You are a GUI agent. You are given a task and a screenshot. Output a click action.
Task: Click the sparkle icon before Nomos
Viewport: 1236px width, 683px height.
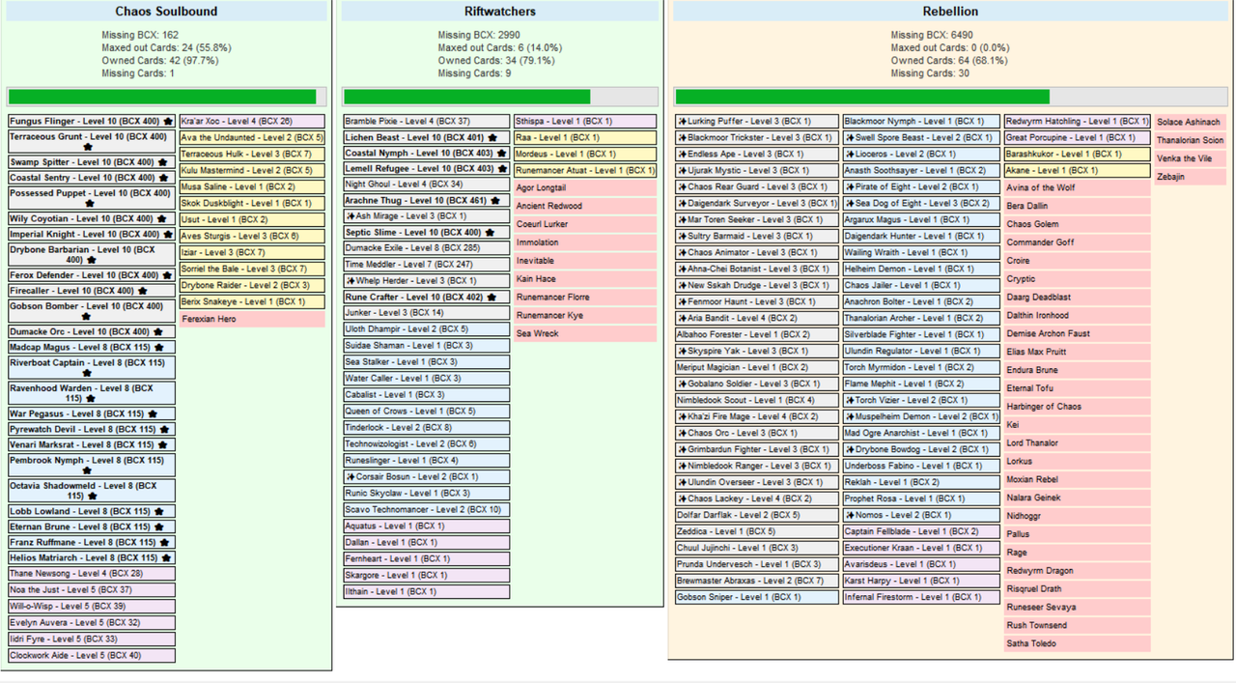[850, 515]
